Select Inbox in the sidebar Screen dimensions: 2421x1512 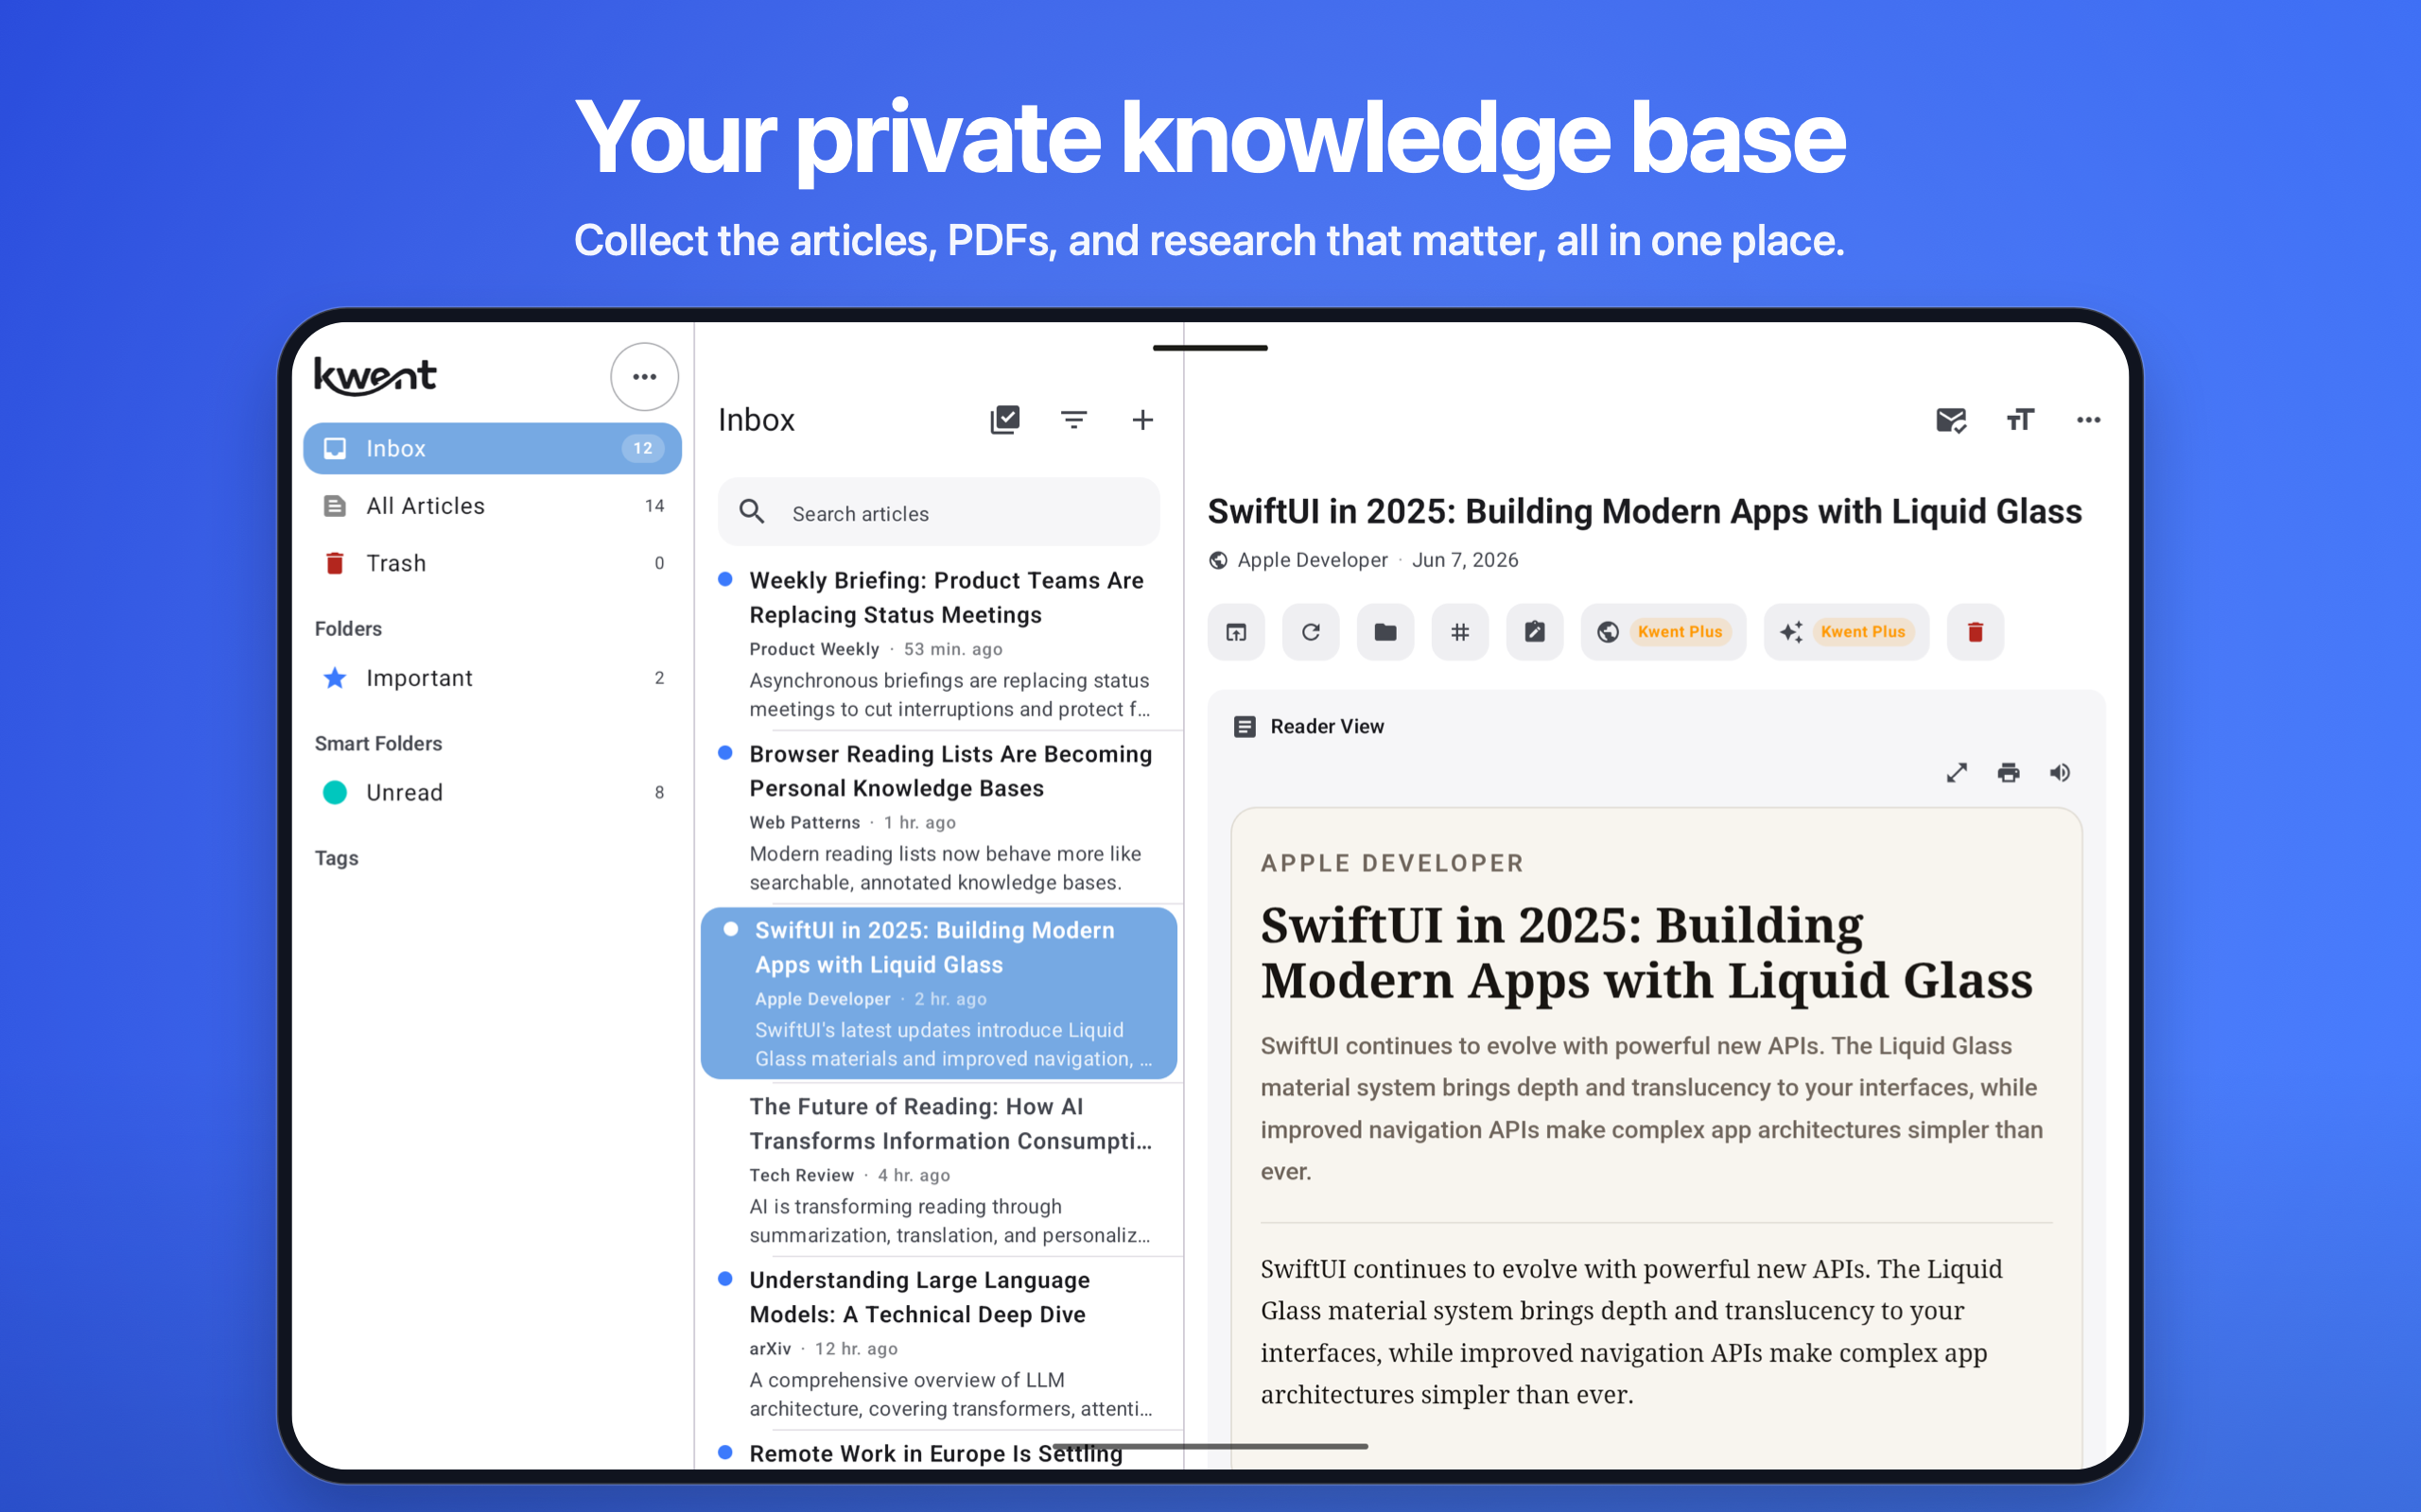492,448
